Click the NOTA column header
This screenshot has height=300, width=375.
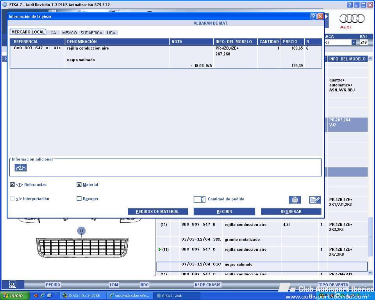click(x=191, y=42)
